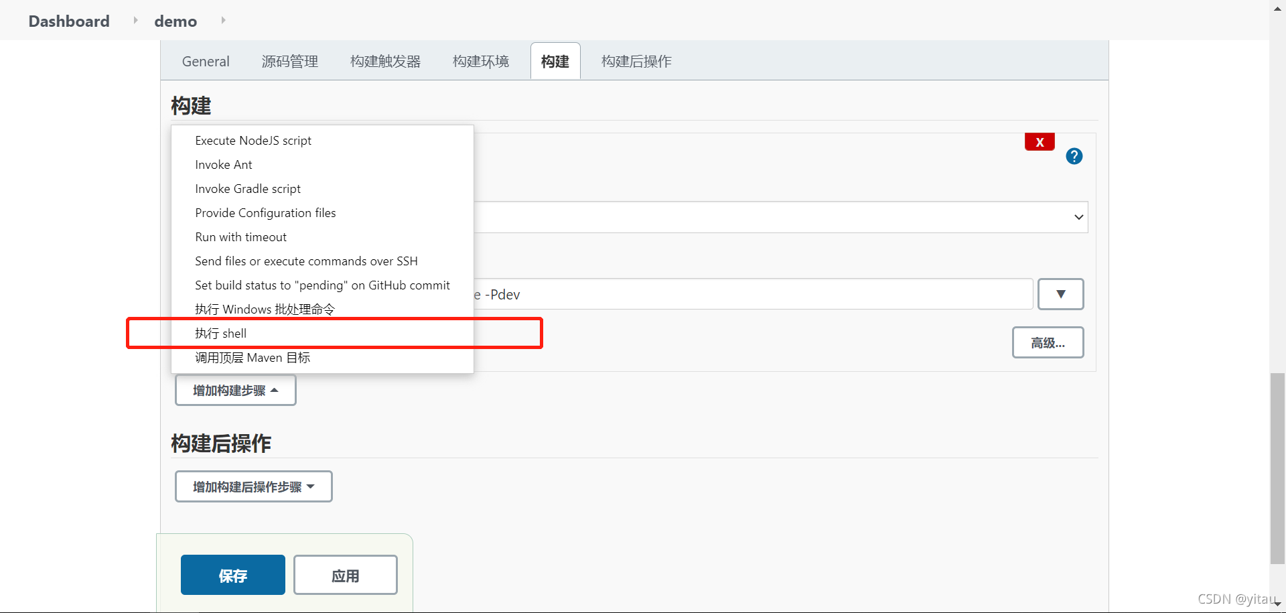Select Invoke Gradle script option

[323, 189]
